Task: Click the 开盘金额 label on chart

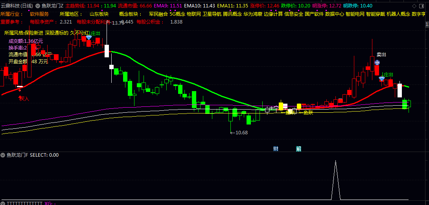Action: (28, 62)
